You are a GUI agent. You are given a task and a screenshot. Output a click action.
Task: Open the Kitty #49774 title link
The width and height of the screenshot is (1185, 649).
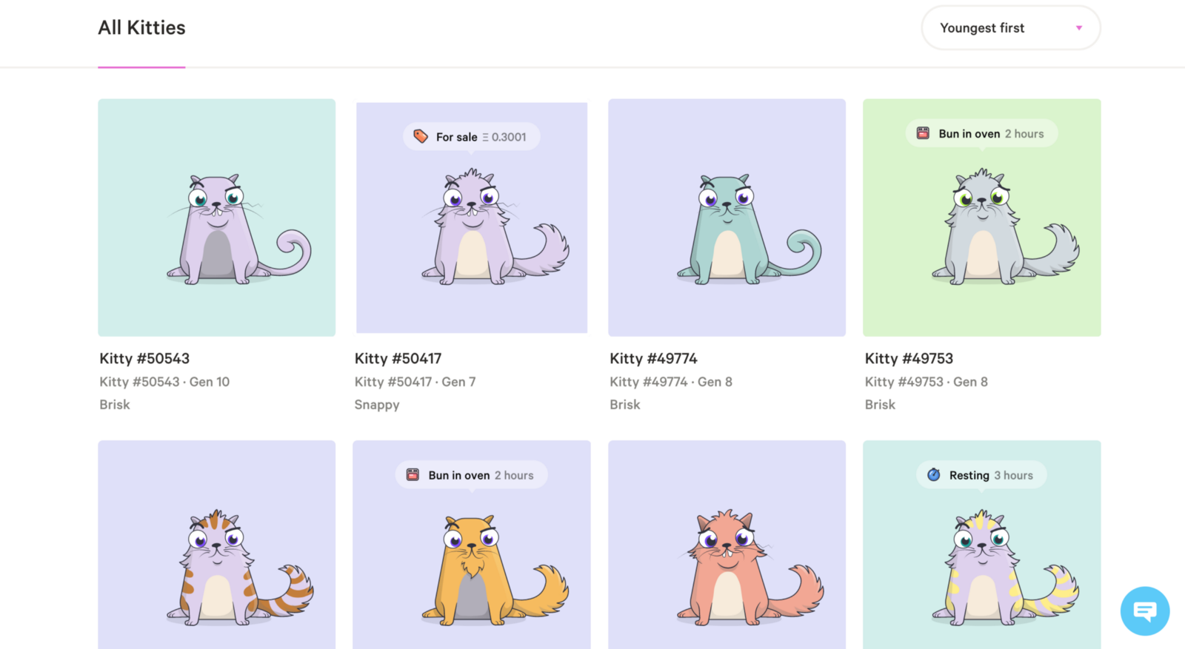[x=653, y=359]
